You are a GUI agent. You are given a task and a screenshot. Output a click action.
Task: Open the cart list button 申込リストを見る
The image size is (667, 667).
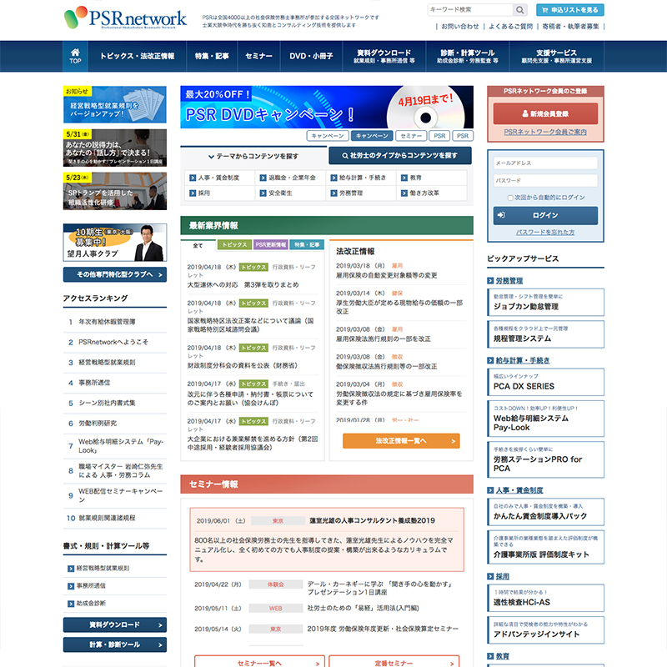pyautogui.click(x=570, y=10)
